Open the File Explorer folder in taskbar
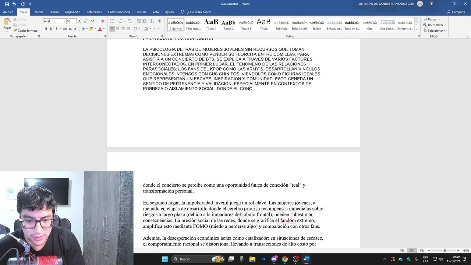 [252, 259]
